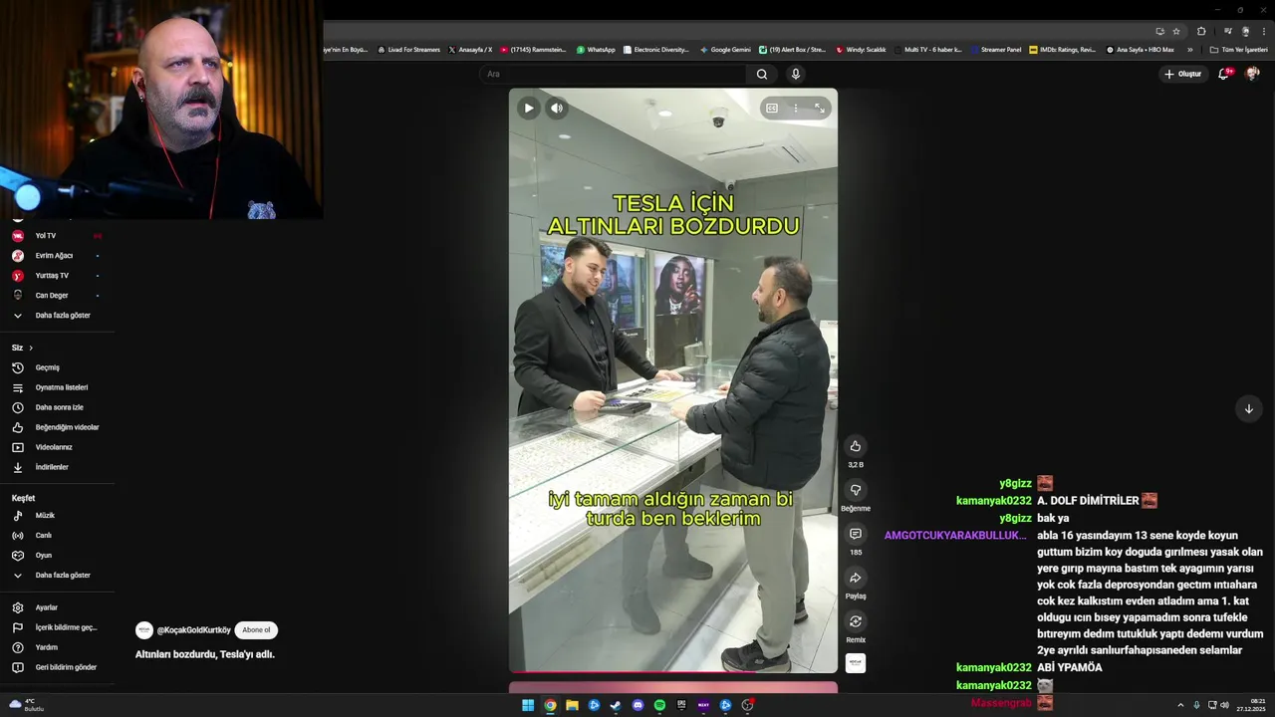Open @KoçakGoldKurtköy channel link
The height and width of the screenshot is (717, 1275).
pyautogui.click(x=193, y=630)
